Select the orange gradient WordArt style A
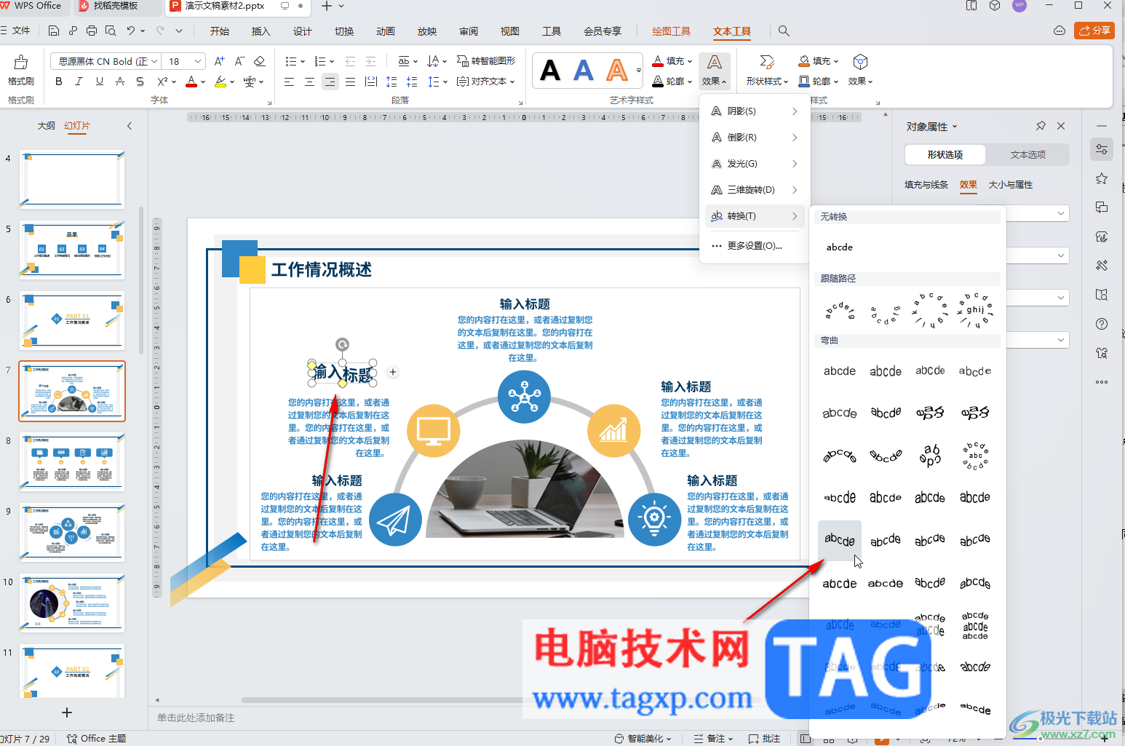This screenshot has width=1125, height=746. pyautogui.click(x=616, y=71)
